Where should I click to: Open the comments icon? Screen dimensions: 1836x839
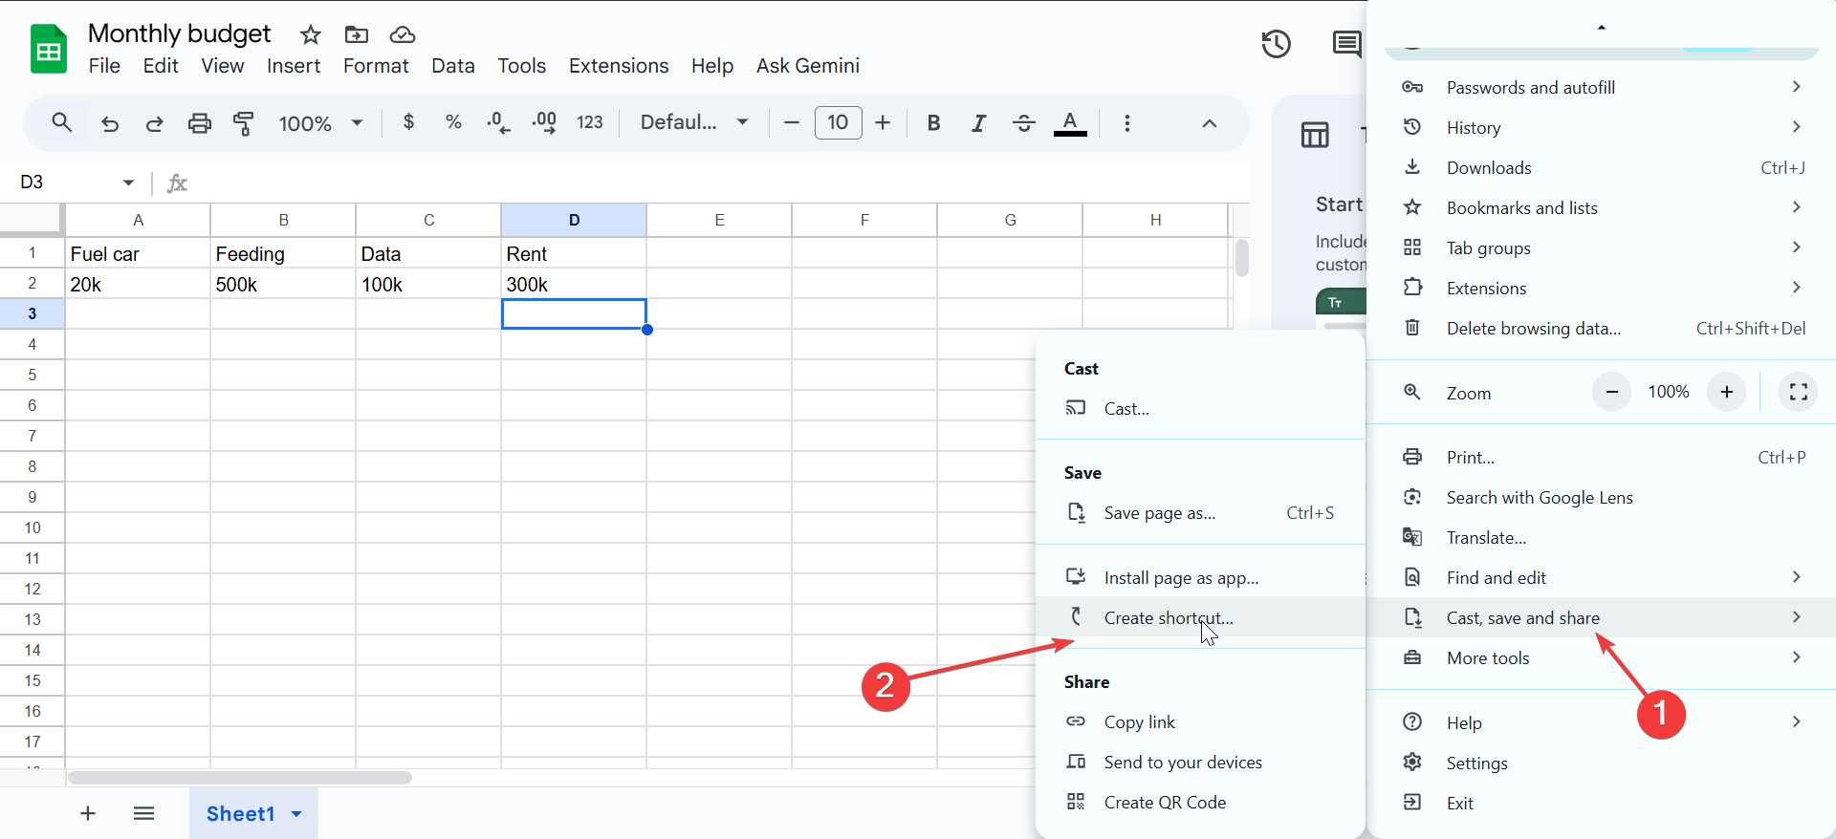coord(1346,44)
